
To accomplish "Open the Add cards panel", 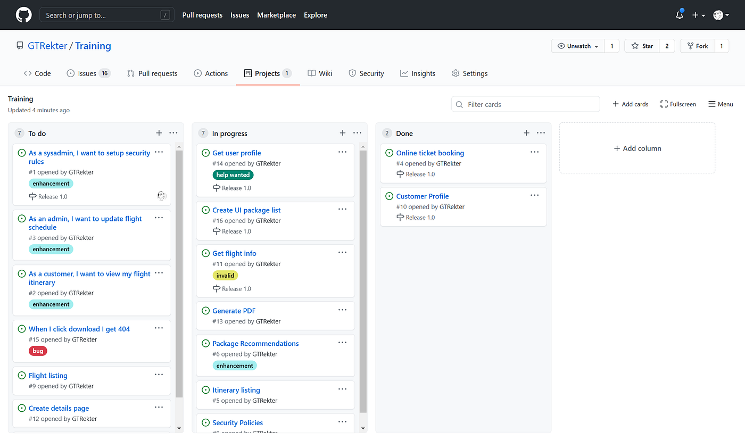I will [630, 104].
